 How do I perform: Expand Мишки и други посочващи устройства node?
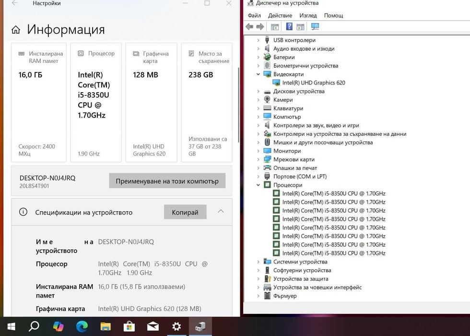(258, 142)
